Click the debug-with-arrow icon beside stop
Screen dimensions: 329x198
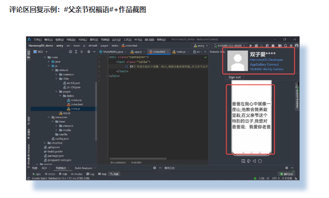click(267, 46)
